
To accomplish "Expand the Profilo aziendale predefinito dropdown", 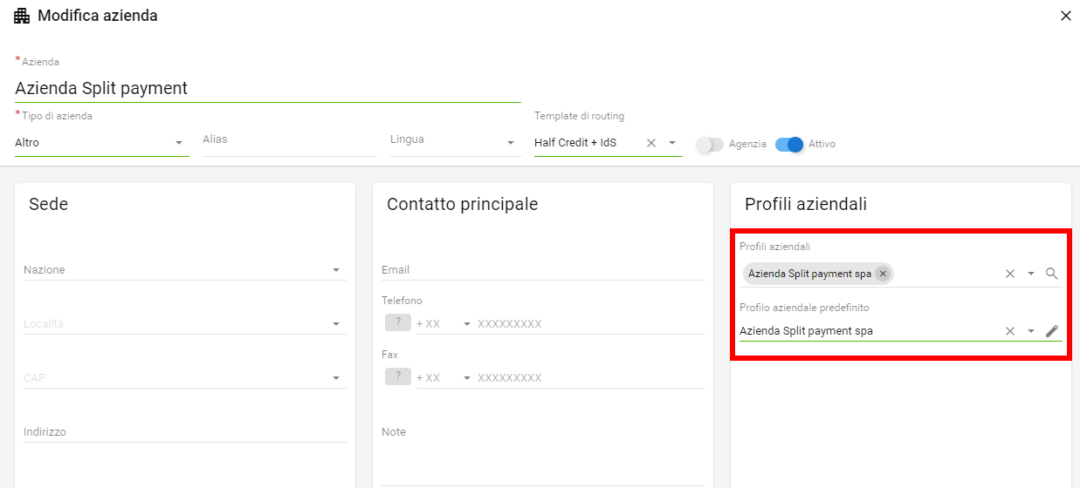I will (1031, 331).
